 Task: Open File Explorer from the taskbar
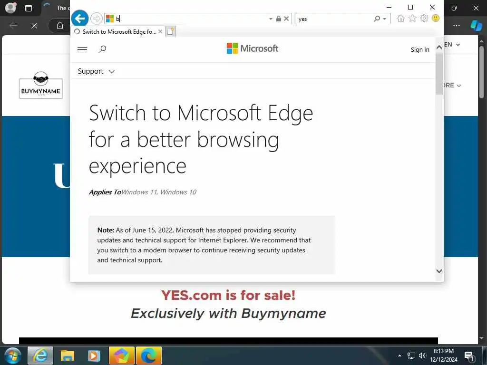pos(68,355)
